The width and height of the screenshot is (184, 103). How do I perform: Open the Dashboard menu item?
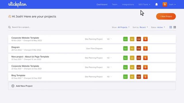click(x=102, y=5)
